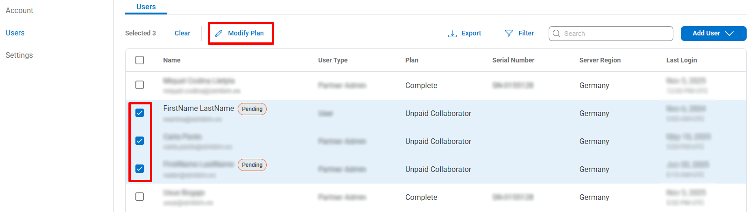Viewport: 756px width, 212px height.
Task: Select the last visible Complete row checkbox
Action: [140, 197]
